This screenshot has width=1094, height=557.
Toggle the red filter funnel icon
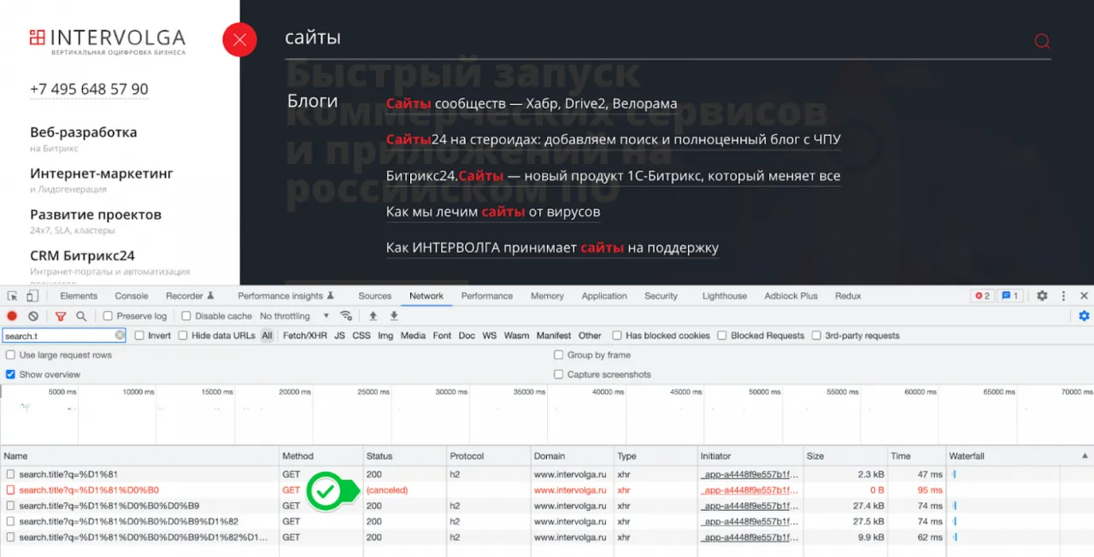point(60,316)
